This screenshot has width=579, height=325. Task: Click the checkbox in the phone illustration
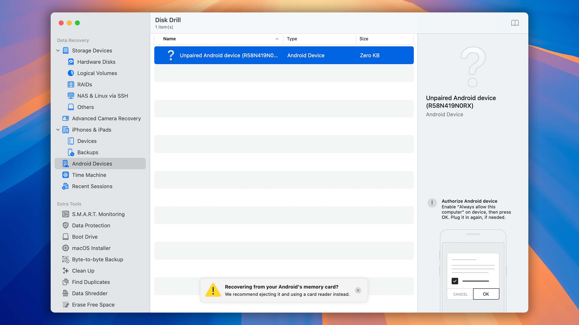[455, 281]
